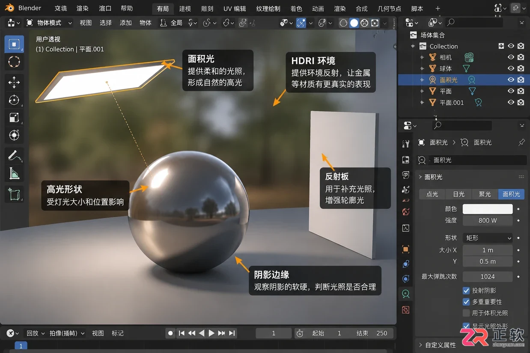Activate the Move tool
The height and width of the screenshot is (353, 530).
[14, 83]
